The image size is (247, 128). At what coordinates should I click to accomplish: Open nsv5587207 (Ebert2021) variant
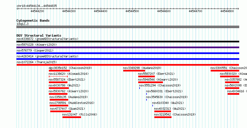coord(157,74)
